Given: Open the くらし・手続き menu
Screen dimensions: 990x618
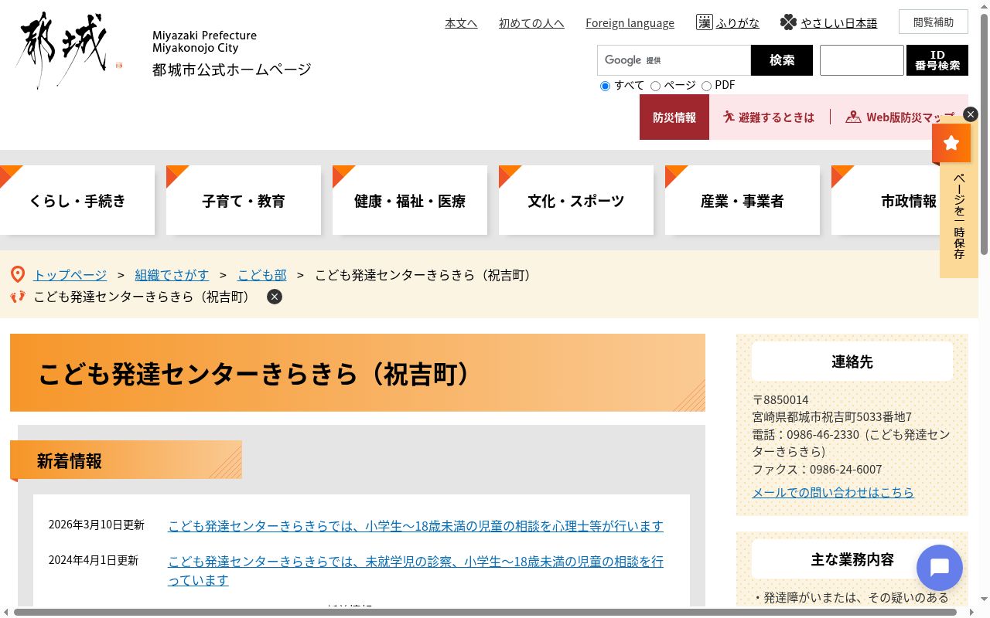Looking at the screenshot, I should point(77,200).
